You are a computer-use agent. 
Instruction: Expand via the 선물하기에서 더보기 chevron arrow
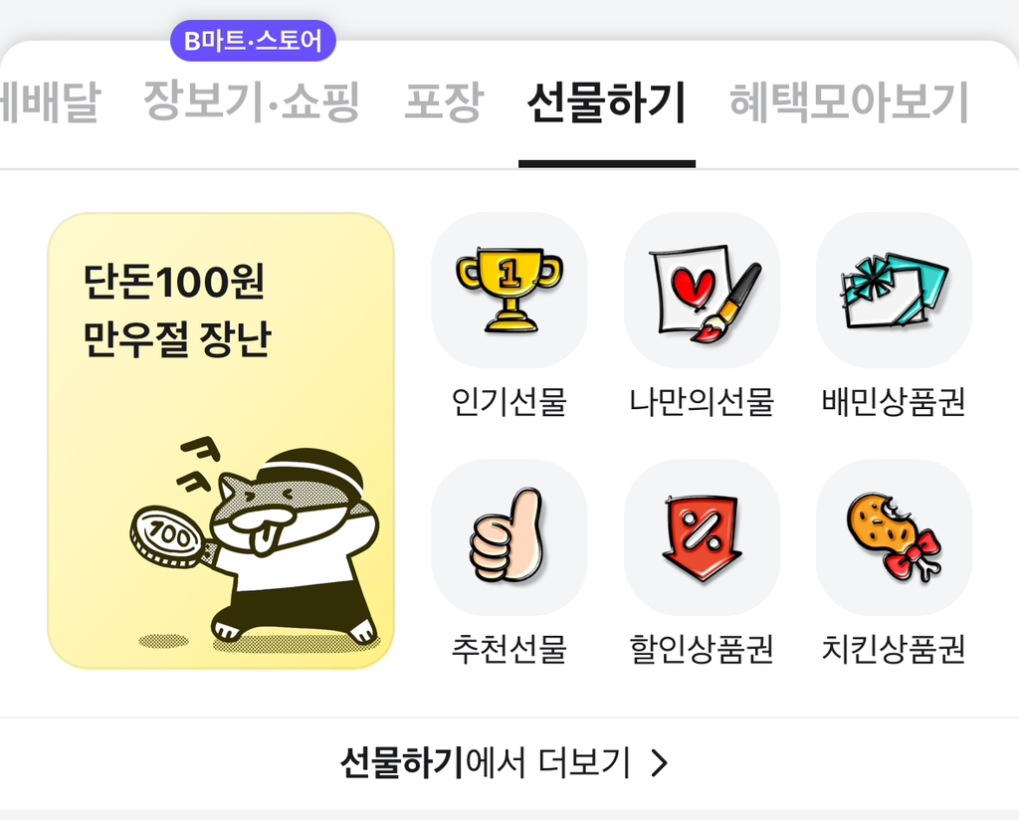(660, 763)
